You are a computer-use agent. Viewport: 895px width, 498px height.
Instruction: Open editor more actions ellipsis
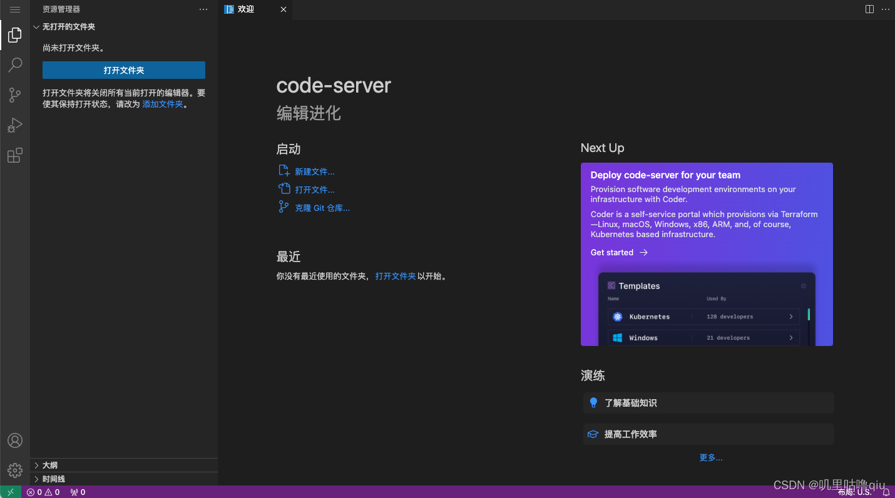[x=886, y=9]
